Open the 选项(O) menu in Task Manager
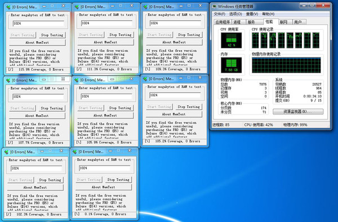338x222 pixels. pos(235,14)
